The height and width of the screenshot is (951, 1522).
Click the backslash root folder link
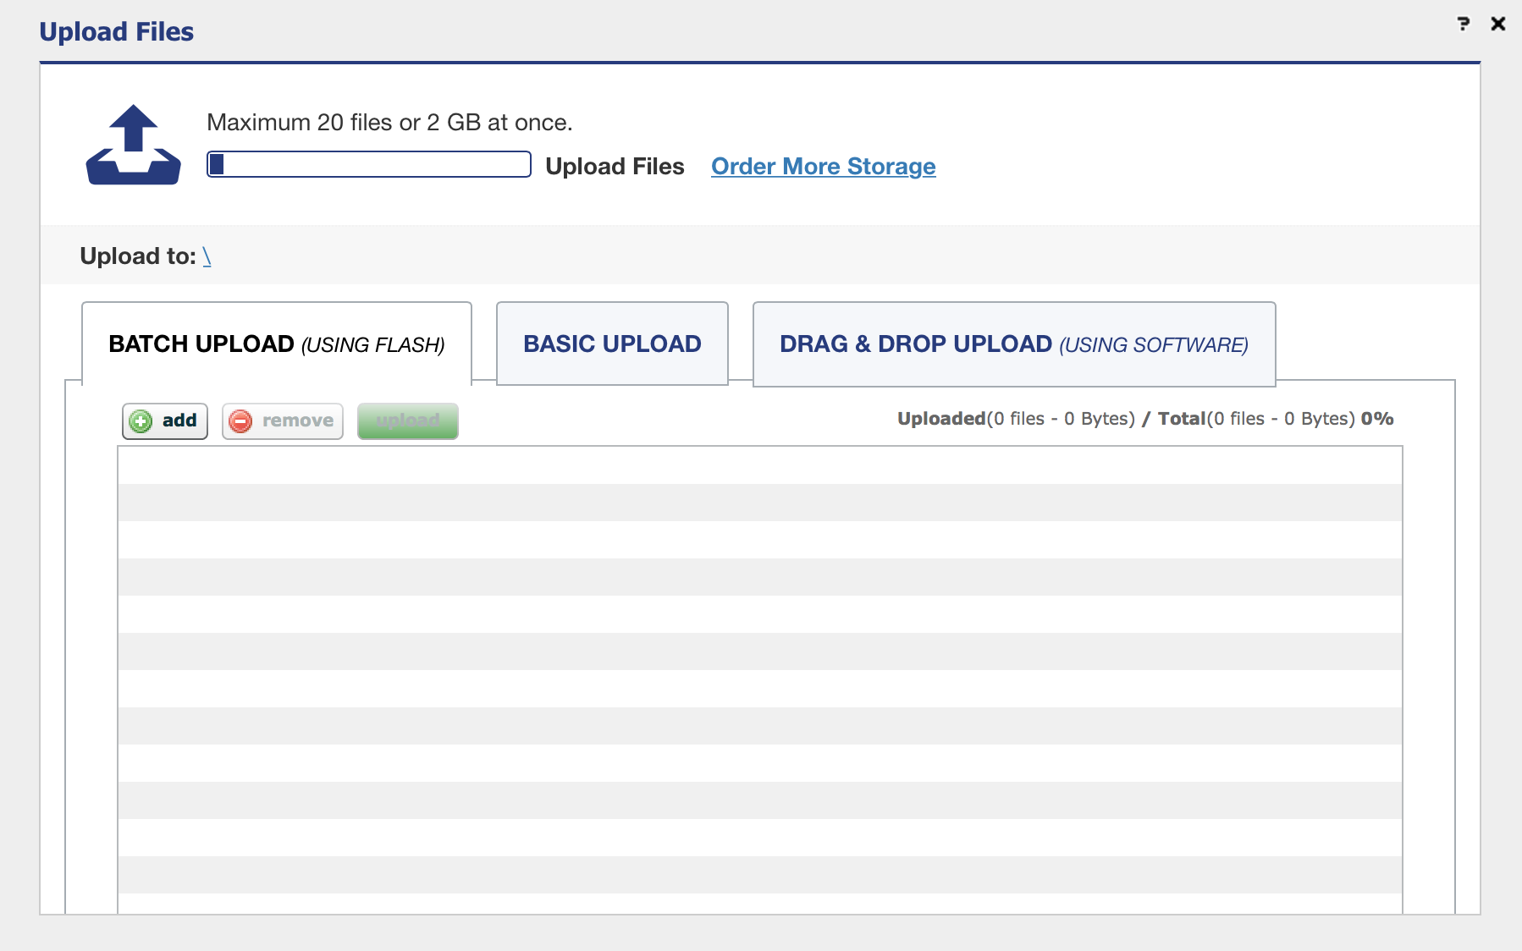click(207, 256)
